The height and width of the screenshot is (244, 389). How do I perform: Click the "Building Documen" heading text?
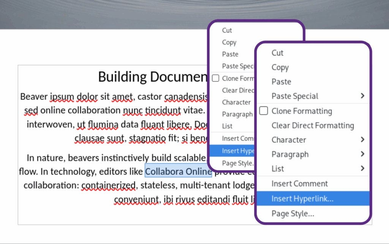[153, 77]
